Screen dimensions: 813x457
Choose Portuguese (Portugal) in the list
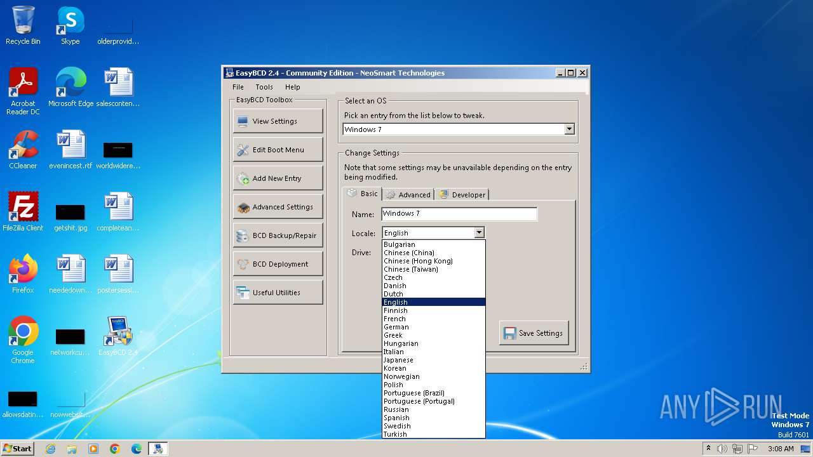[x=434, y=401]
